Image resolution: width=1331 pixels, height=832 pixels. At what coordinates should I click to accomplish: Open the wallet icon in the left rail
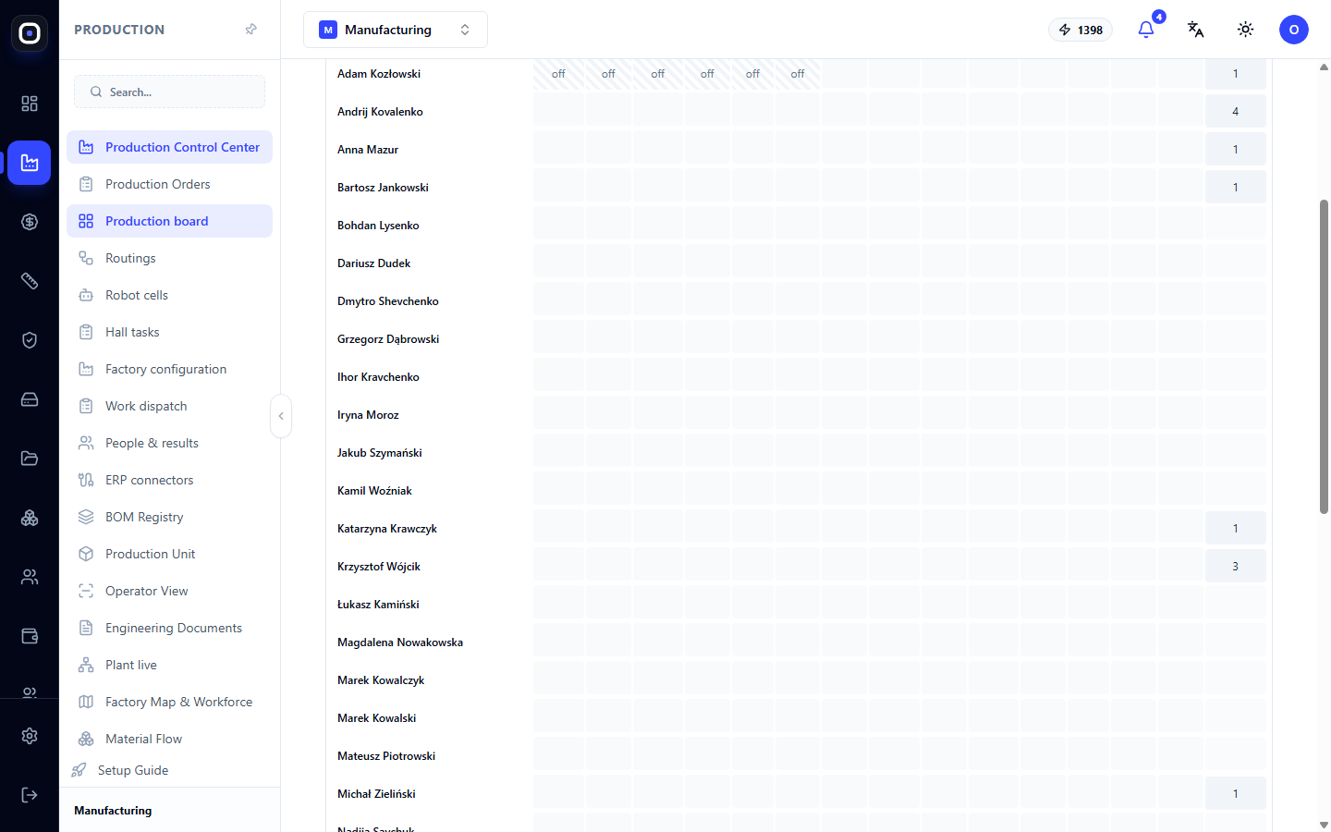pyautogui.click(x=30, y=636)
